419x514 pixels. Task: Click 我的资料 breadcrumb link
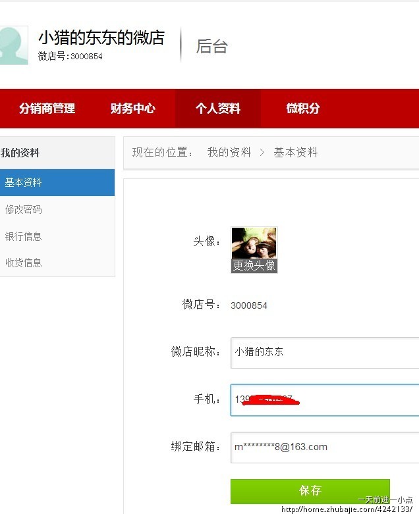click(229, 153)
